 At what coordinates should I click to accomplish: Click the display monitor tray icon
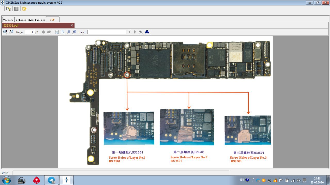coord(304,180)
